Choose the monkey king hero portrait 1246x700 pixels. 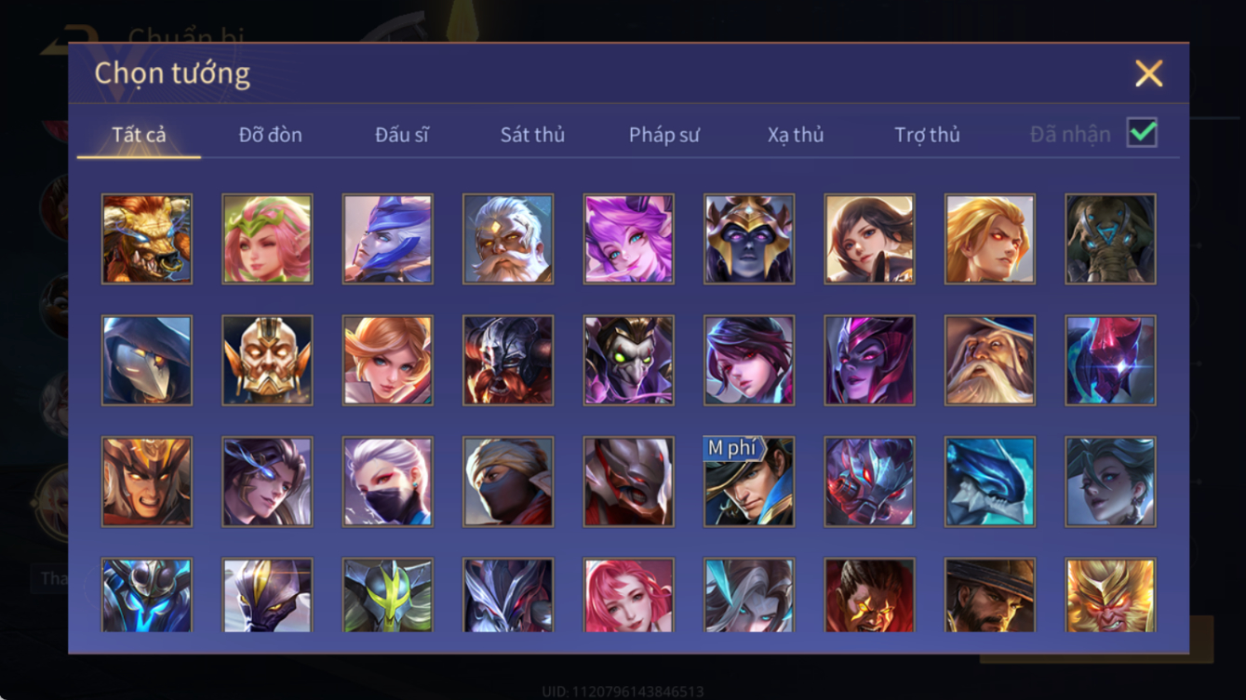pos(1110,595)
